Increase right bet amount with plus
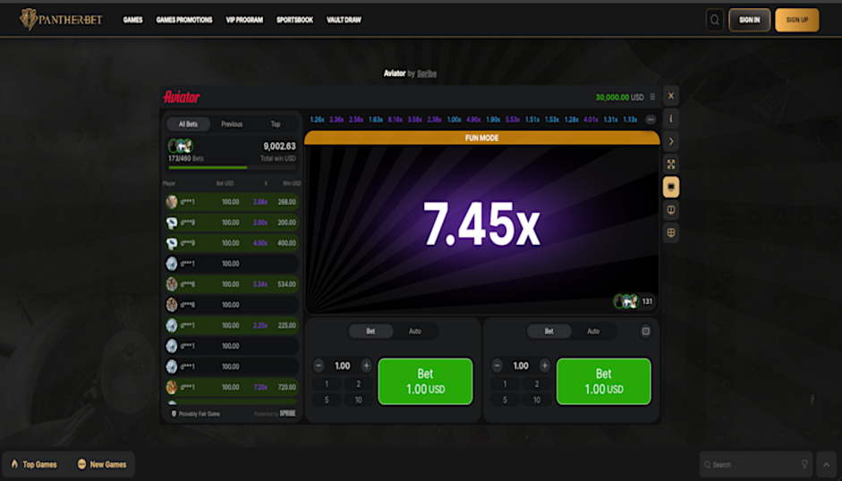The width and height of the screenshot is (842, 481). pyautogui.click(x=545, y=366)
